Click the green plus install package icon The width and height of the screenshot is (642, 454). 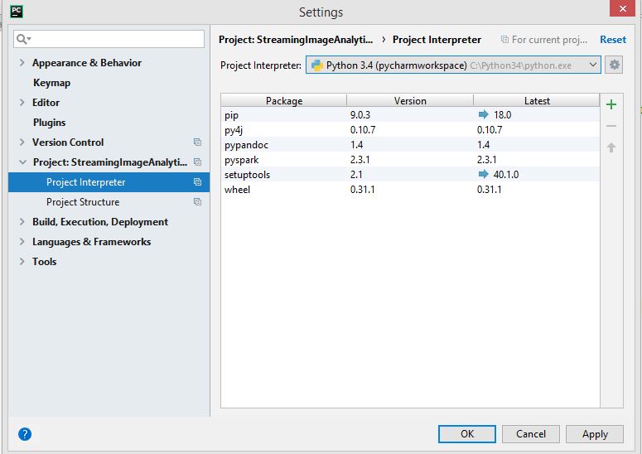[611, 104]
